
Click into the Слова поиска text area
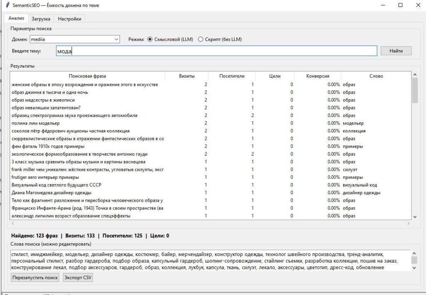pos(211,260)
